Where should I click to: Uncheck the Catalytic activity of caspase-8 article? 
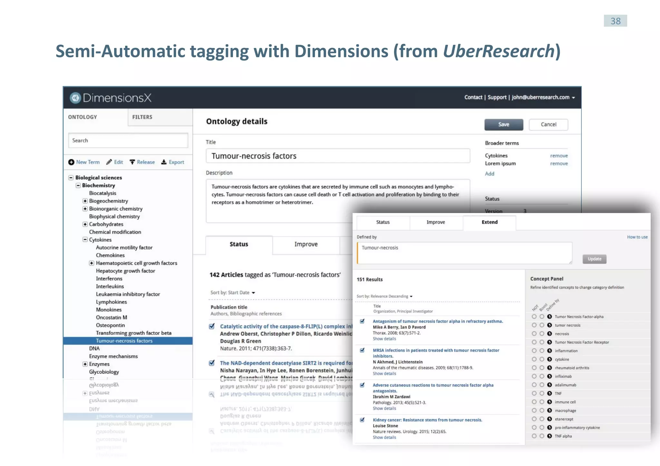[212, 326]
